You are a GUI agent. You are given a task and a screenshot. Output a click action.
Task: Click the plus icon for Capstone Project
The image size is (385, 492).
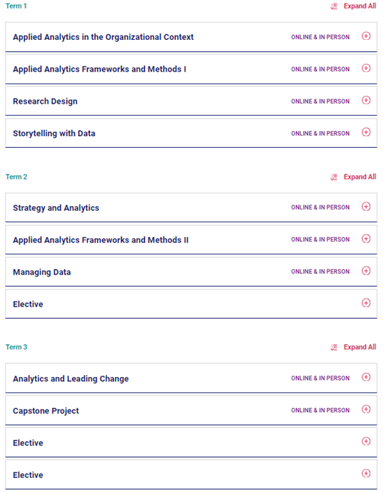coord(366,409)
